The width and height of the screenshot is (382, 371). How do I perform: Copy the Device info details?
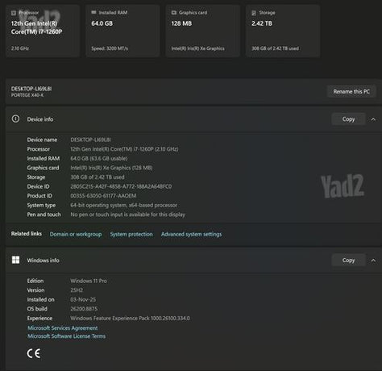tap(348, 119)
